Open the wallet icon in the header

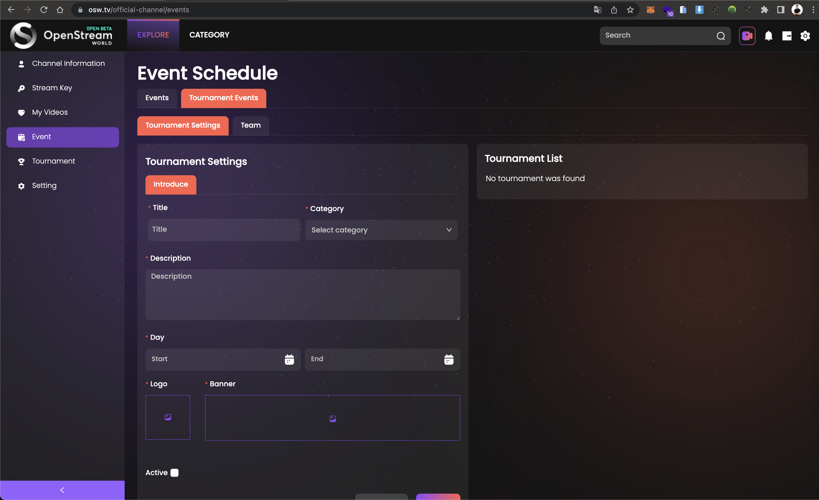tap(787, 36)
